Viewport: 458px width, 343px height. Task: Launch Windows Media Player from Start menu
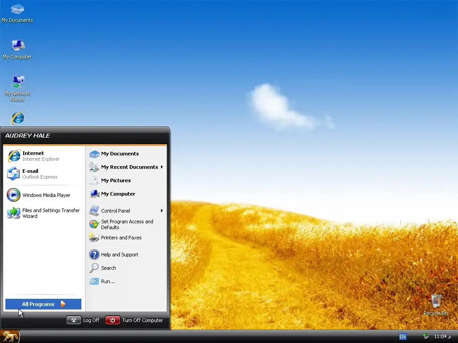(44, 195)
